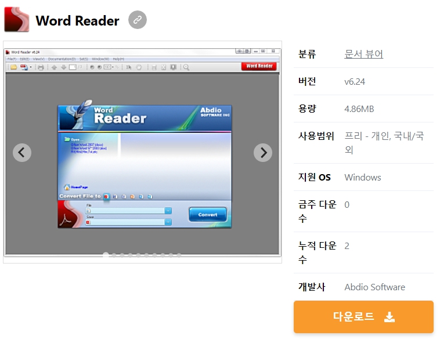Image resolution: width=440 pixels, height=339 pixels.
Task: Click the 금주 다운수 row label
Action: click(x=318, y=212)
